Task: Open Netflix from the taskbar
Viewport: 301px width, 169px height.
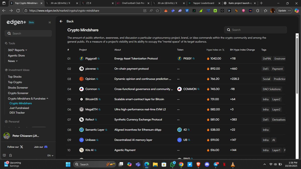Action: 224,164
